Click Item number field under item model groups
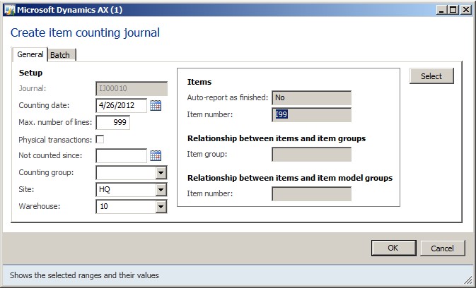The width and height of the screenshot is (476, 288). click(x=311, y=194)
